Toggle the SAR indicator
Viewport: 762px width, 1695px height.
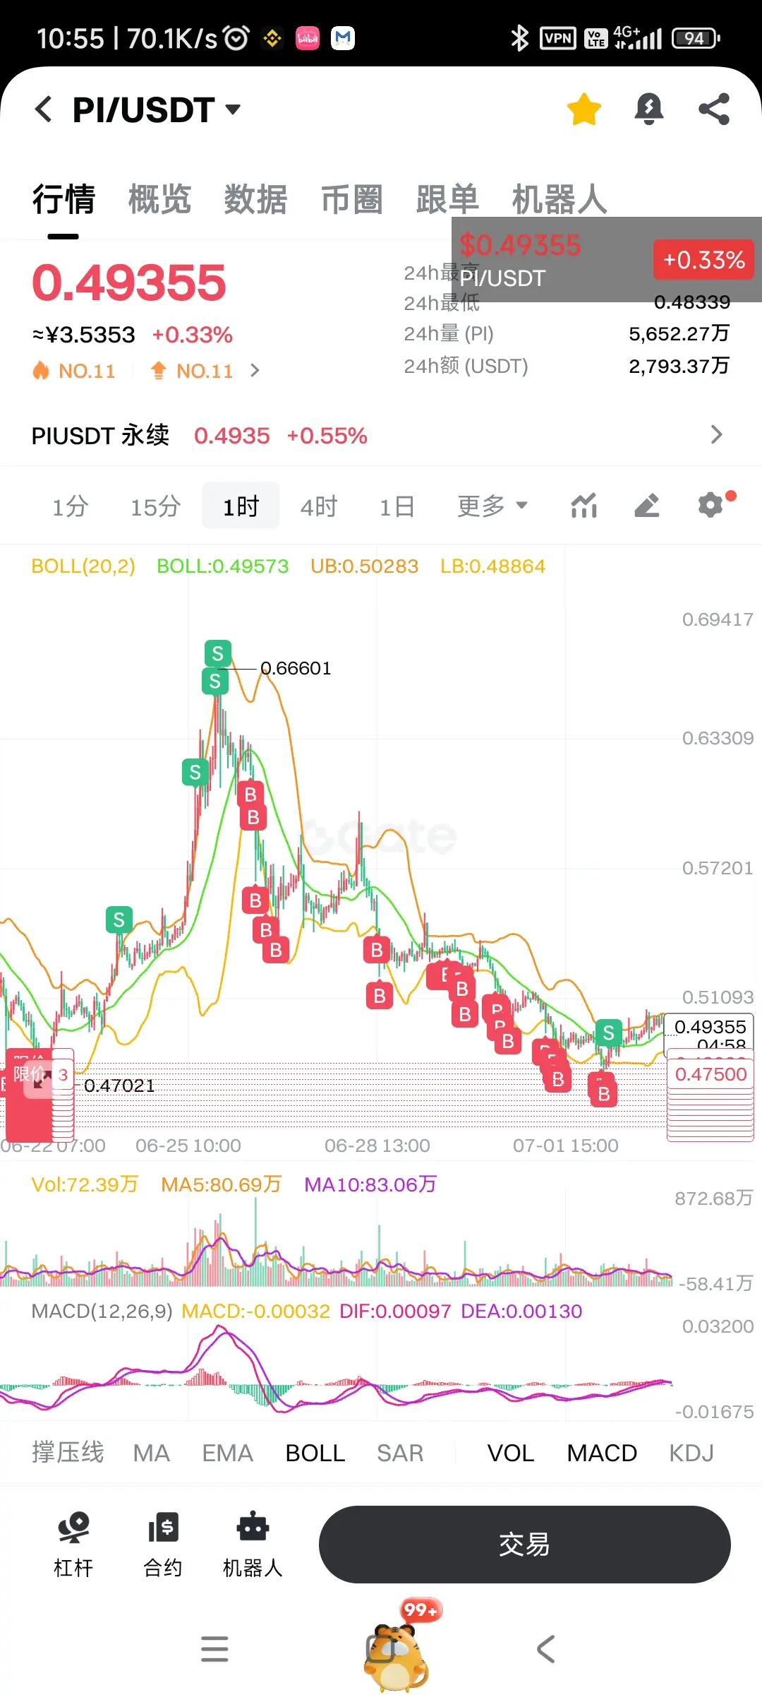click(400, 1453)
